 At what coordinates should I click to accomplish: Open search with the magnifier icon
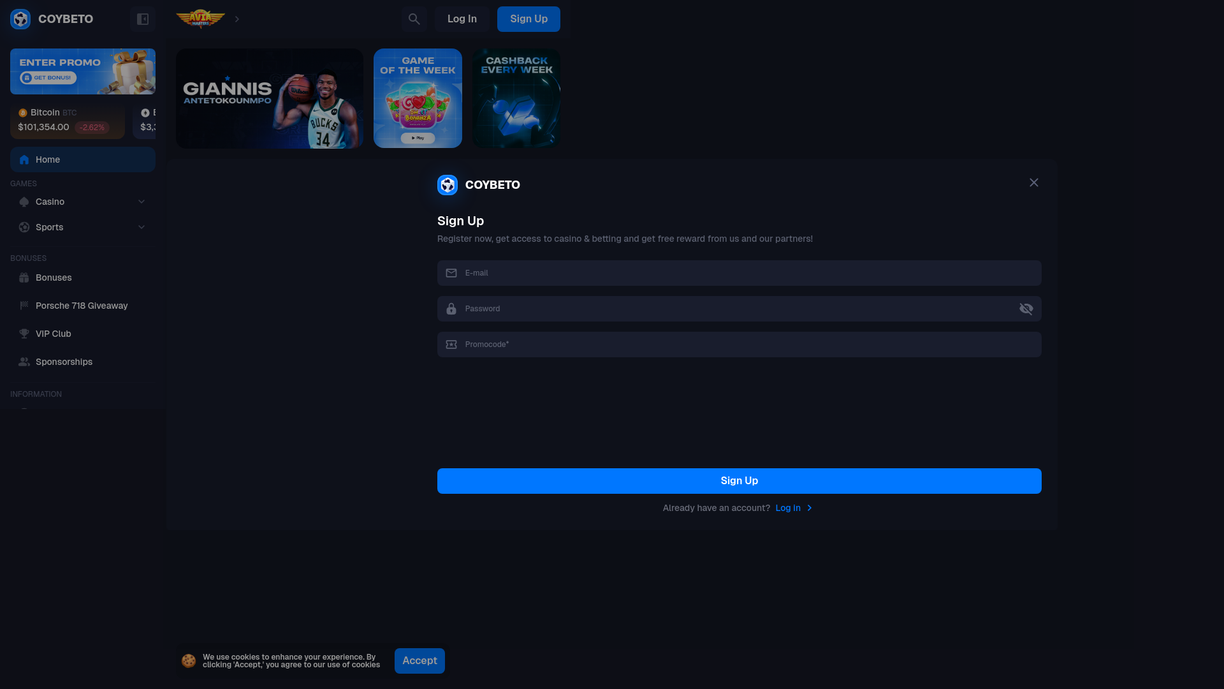[414, 19]
